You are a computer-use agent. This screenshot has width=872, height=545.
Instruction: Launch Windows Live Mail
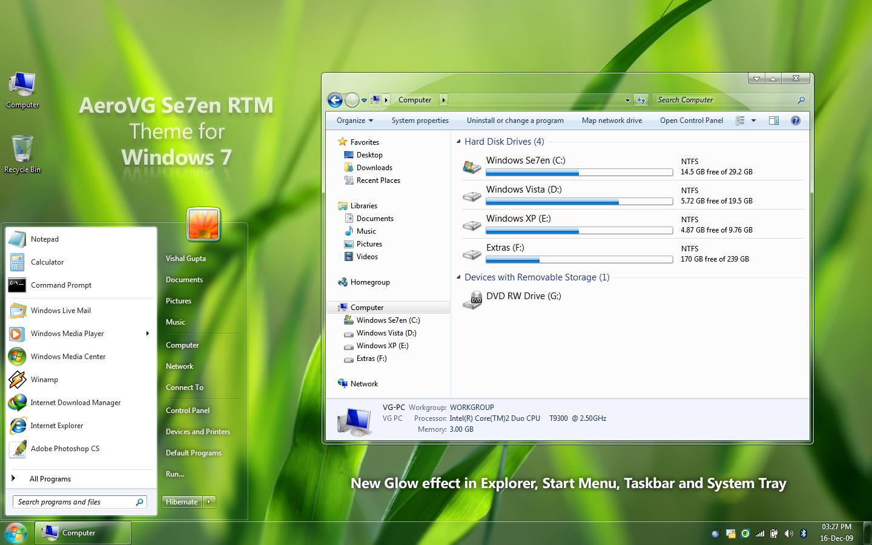pyautogui.click(x=61, y=311)
